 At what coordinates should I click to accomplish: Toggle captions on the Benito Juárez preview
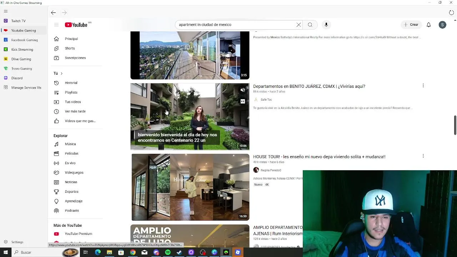(243, 101)
